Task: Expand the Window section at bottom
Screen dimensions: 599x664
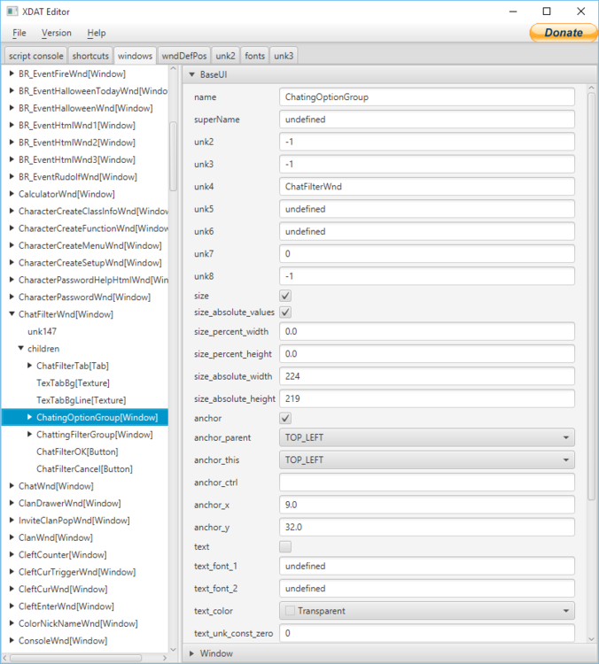Action: [192, 653]
